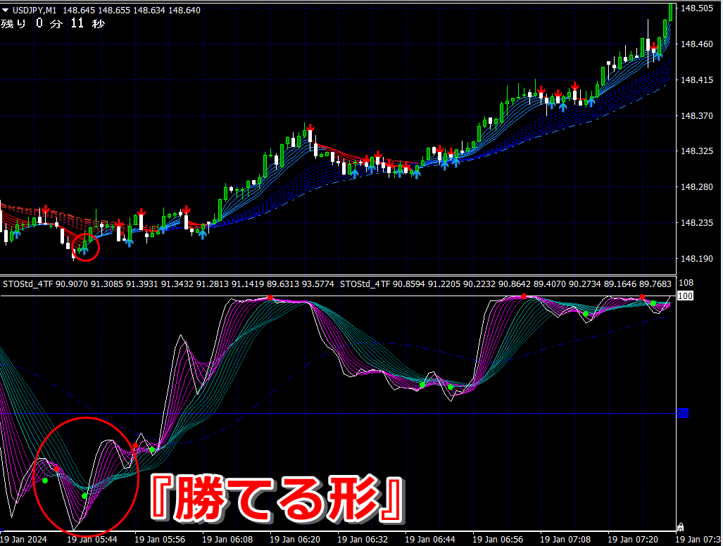Click the 19 Jan 07:20 time label
Image resolution: width=723 pixels, height=546 pixels.
(633, 539)
